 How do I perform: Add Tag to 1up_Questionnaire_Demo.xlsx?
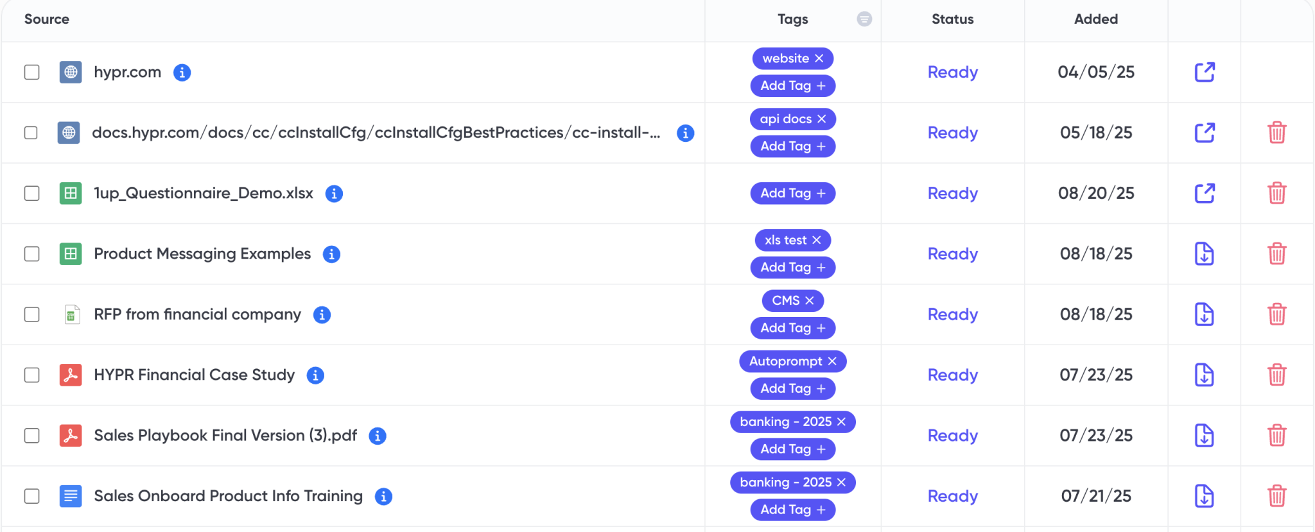793,193
